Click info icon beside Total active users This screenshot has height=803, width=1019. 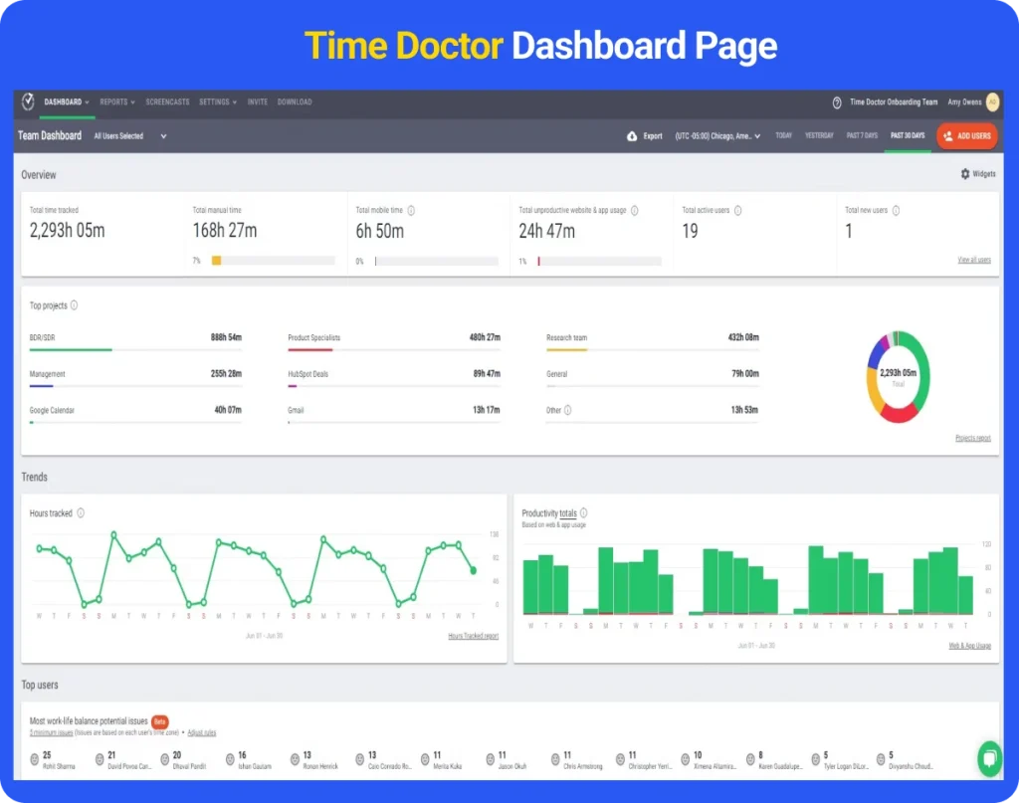pyautogui.click(x=737, y=211)
